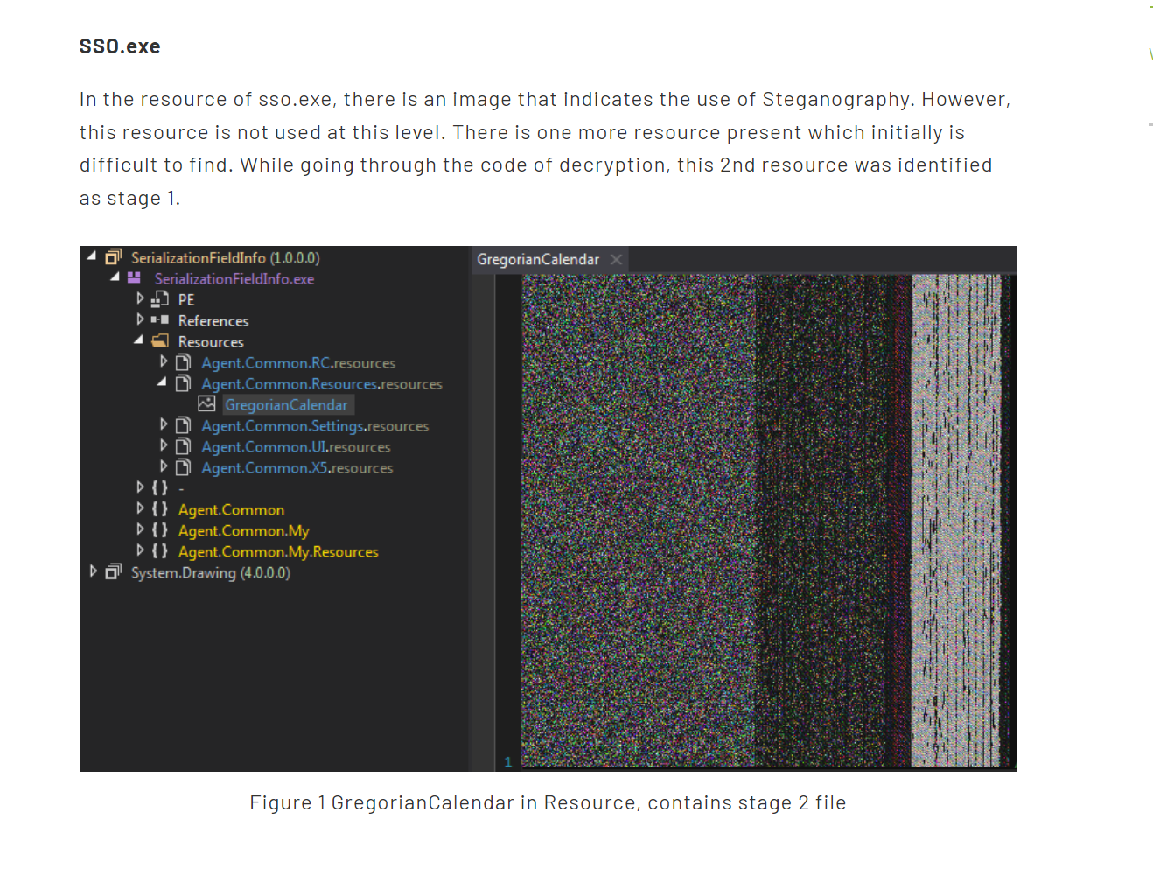Click the PE node icon

pos(159,299)
